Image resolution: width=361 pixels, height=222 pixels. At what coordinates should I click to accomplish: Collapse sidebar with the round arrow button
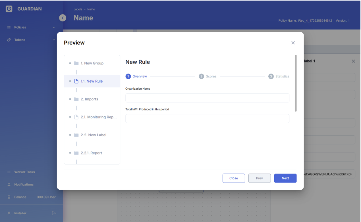click(63, 18)
